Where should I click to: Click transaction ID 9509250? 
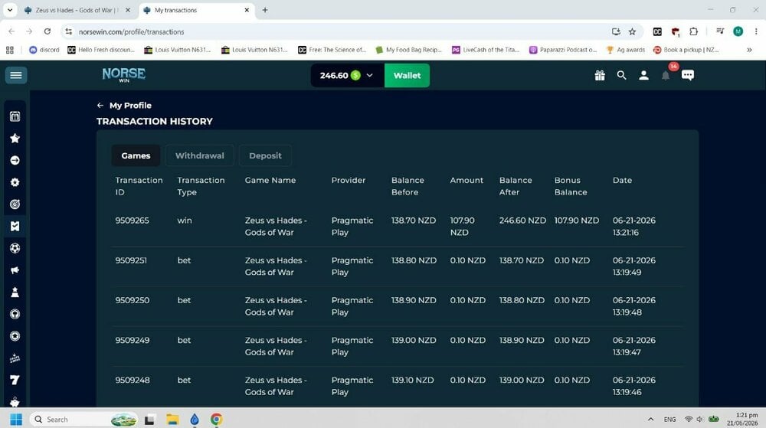click(x=133, y=301)
